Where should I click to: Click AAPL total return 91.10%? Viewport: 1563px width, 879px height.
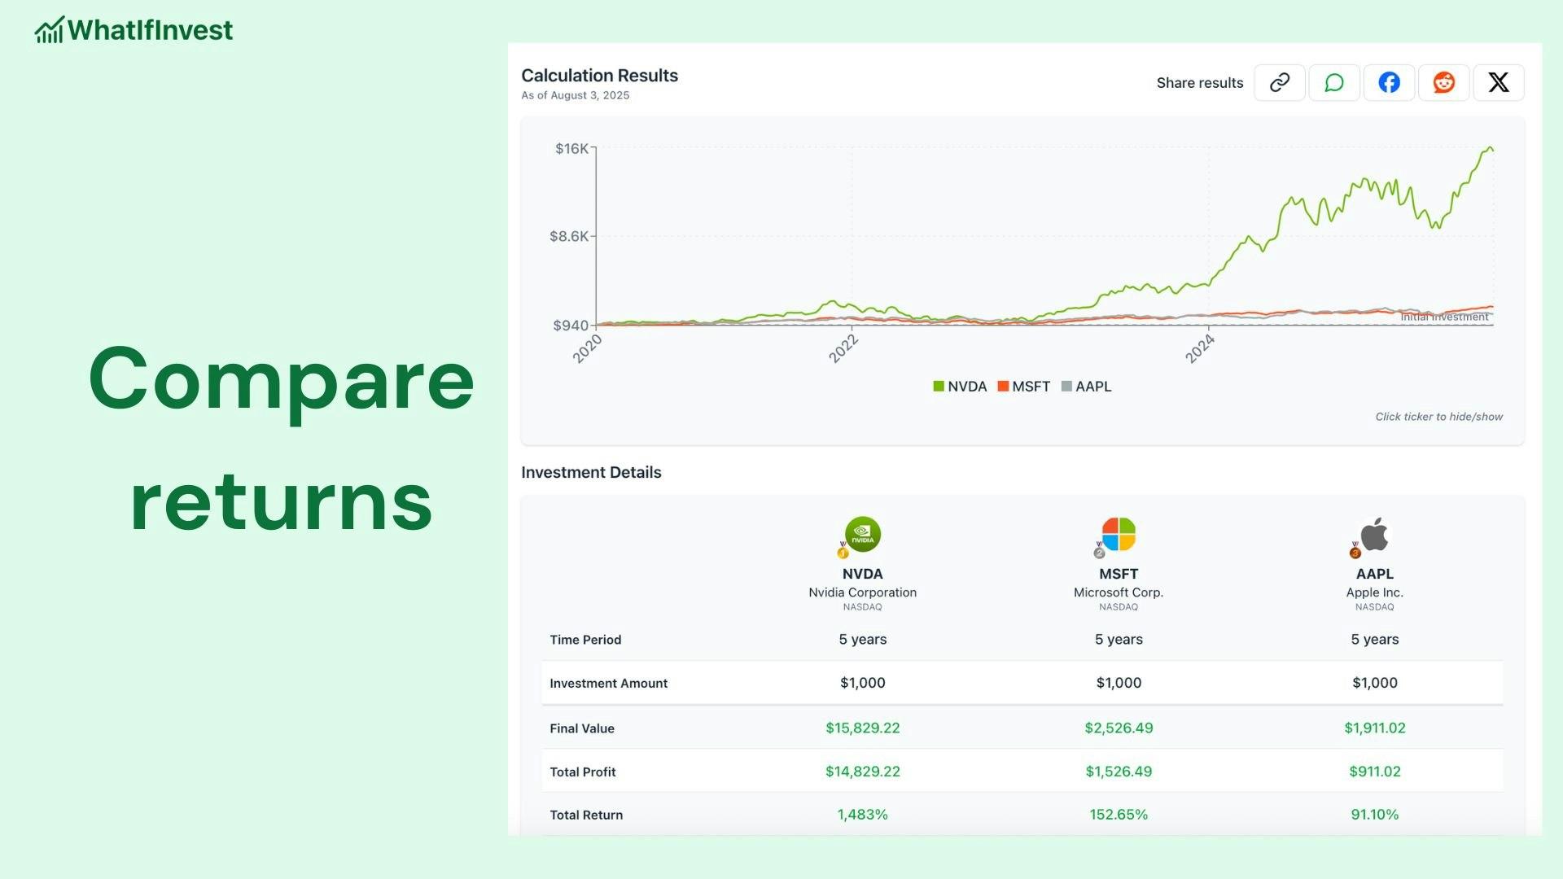[x=1375, y=814]
